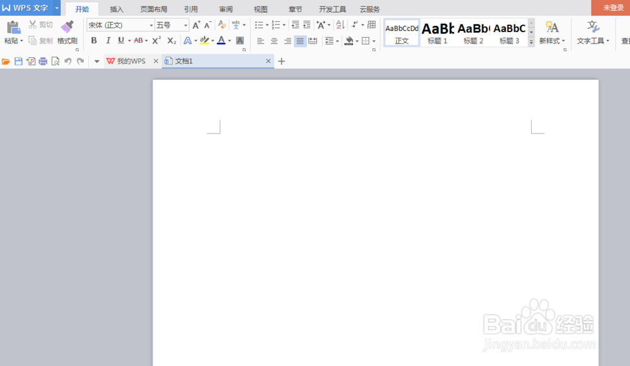This screenshot has height=366, width=630.
Task: Toggle subscript X₂ formatting
Action: [x=171, y=40]
